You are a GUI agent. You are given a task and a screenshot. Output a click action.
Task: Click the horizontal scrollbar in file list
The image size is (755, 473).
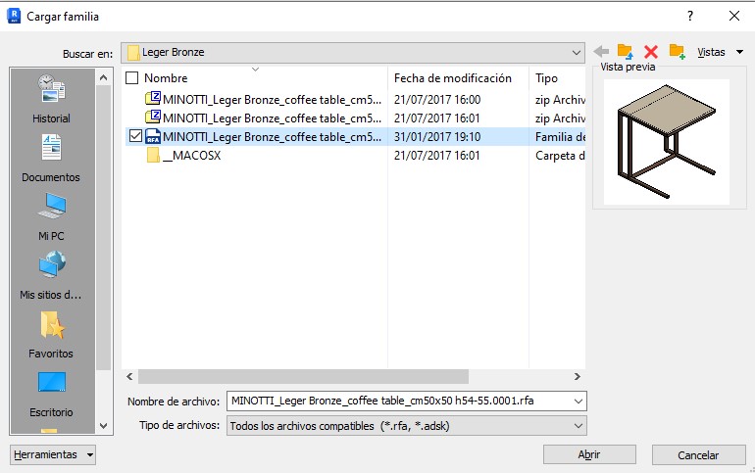[303, 376]
